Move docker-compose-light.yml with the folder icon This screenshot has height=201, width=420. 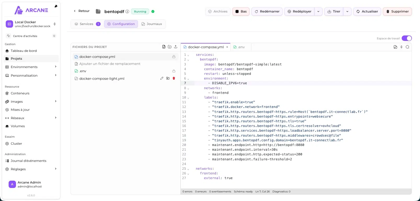[168, 78]
